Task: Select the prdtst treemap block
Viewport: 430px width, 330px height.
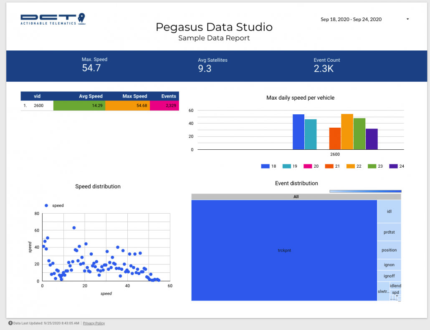Action: 389,232
